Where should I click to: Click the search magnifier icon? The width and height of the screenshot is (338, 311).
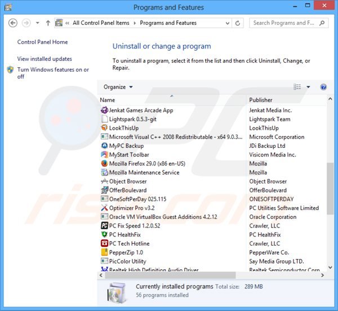[x=322, y=23]
